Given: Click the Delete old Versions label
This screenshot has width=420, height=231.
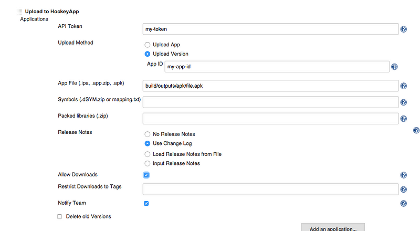Looking at the screenshot, I should click(88, 216).
